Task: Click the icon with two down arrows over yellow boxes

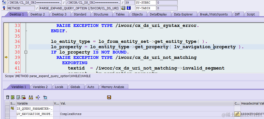Action: pyautogui.click(x=31, y=97)
